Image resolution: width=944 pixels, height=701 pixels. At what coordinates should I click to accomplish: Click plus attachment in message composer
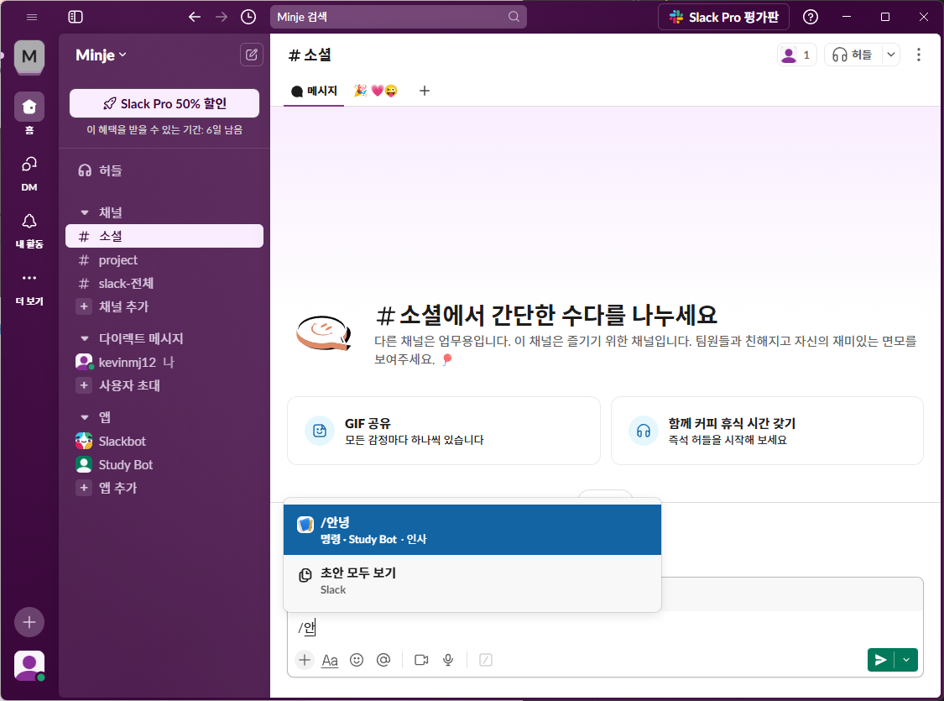point(305,660)
